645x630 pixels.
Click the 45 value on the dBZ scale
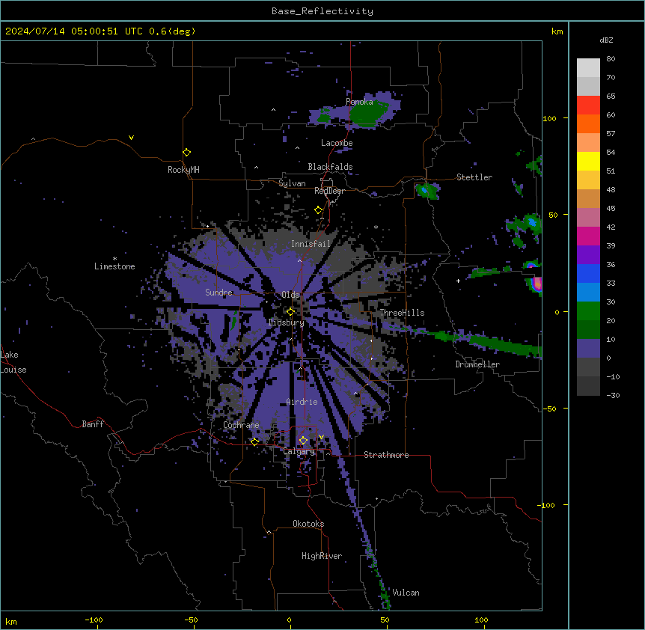pyautogui.click(x=611, y=209)
